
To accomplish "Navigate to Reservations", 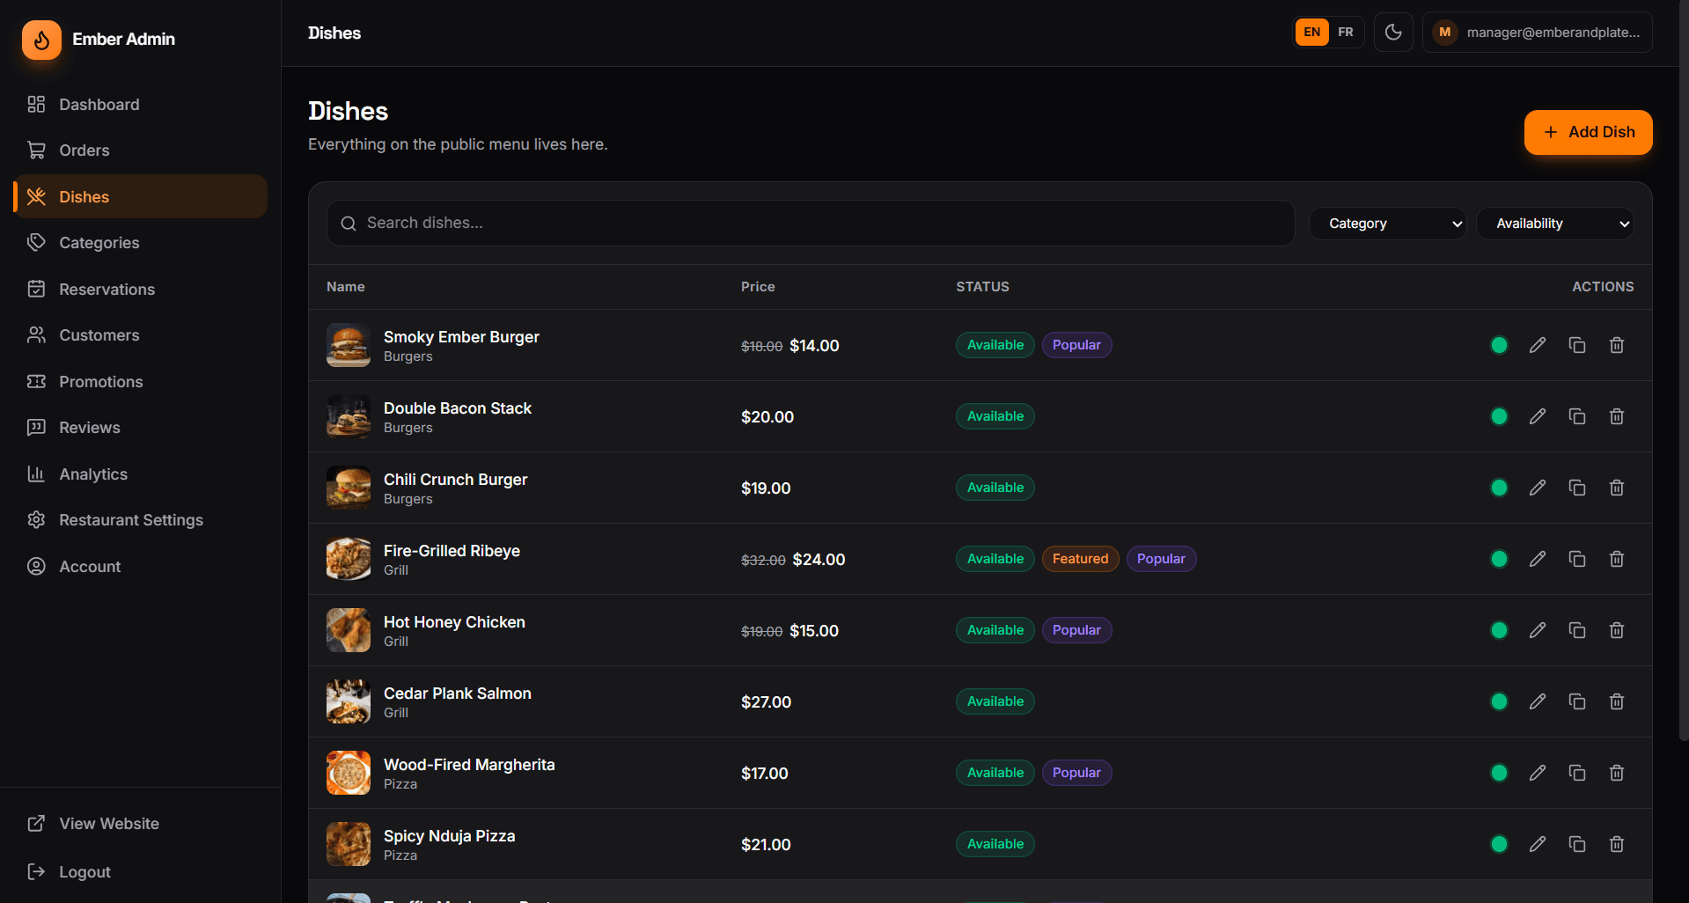I will [x=140, y=290].
